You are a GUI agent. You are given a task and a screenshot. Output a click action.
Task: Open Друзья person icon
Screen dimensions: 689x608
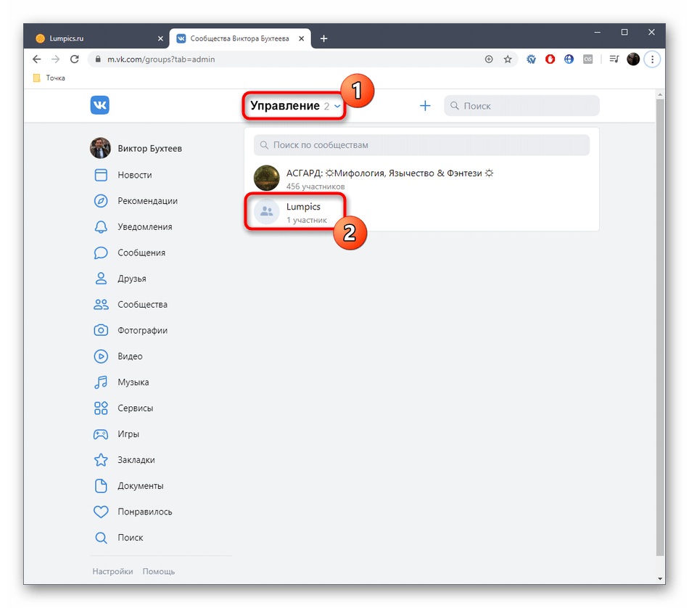(101, 279)
